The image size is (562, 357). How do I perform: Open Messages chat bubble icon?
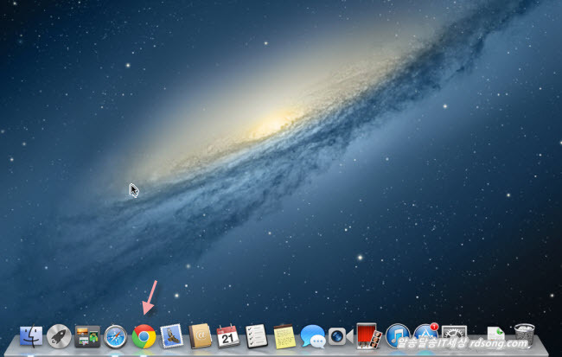click(x=312, y=337)
